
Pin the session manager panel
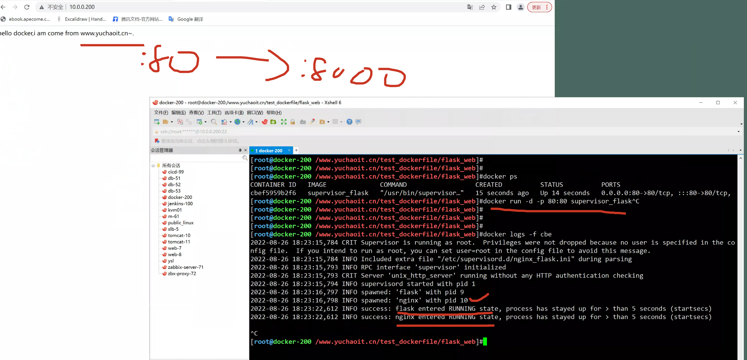click(240, 150)
